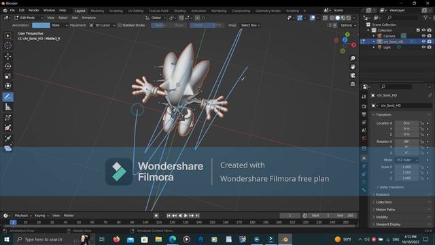Open the File menu

[x=12, y=10]
